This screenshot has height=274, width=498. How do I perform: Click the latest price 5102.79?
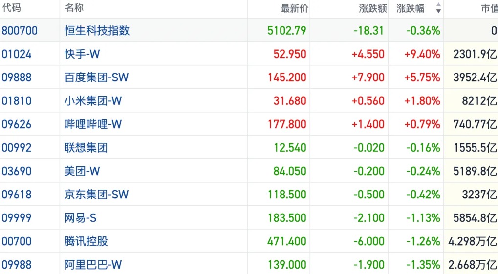click(x=287, y=31)
